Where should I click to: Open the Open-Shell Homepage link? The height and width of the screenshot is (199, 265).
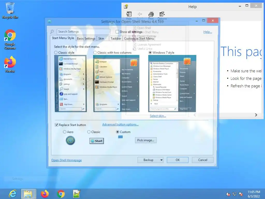pyautogui.click(x=67, y=160)
